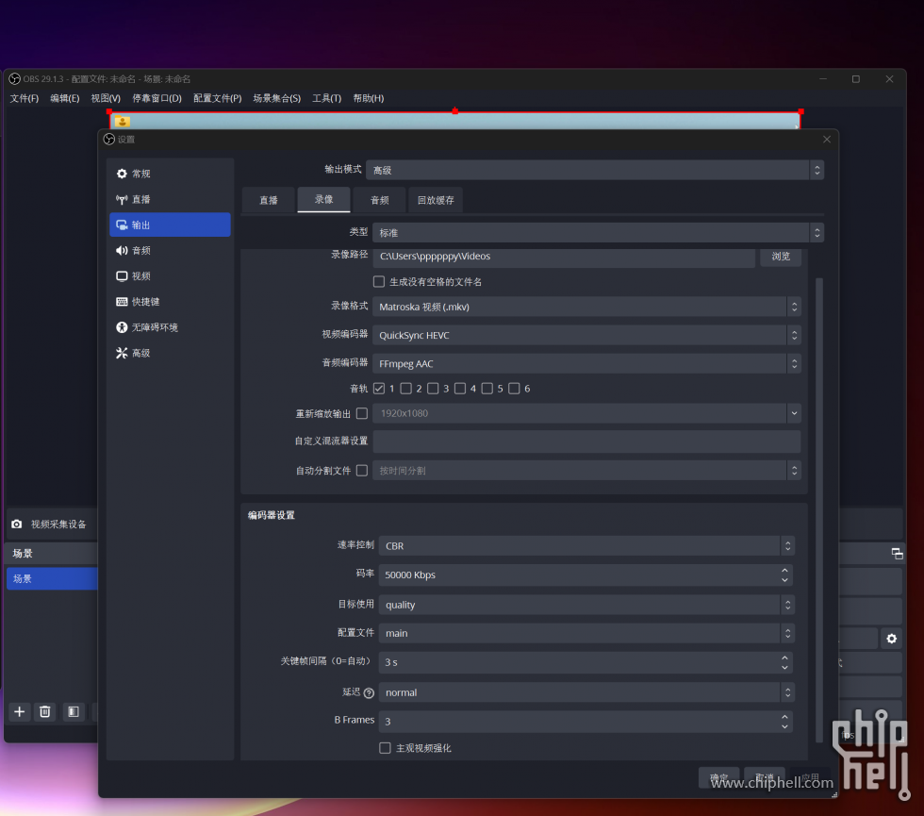Open 速率控制 dropdown showing CBR
The image size is (924, 816).
(x=586, y=546)
